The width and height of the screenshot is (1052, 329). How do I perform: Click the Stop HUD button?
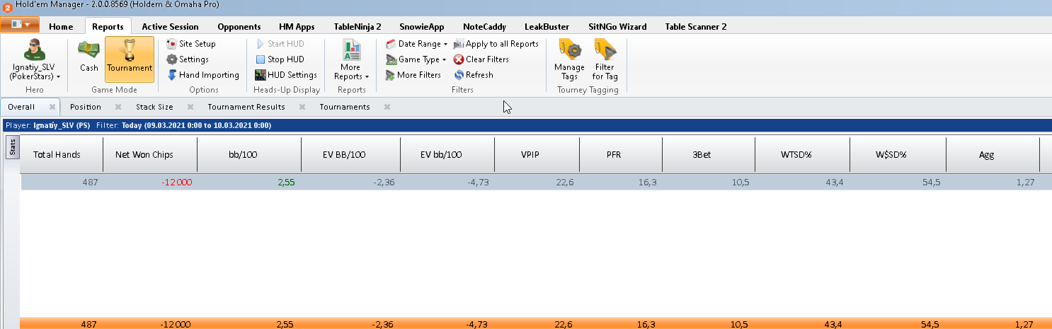point(280,59)
